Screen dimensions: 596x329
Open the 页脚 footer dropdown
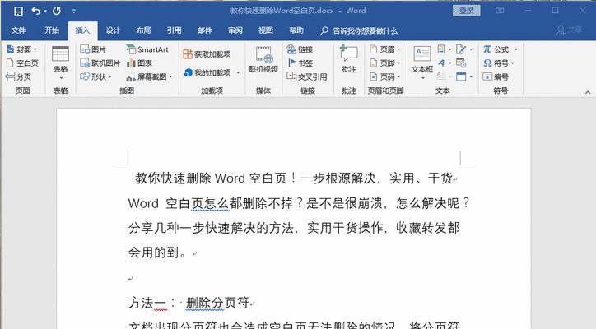pyautogui.click(x=385, y=63)
